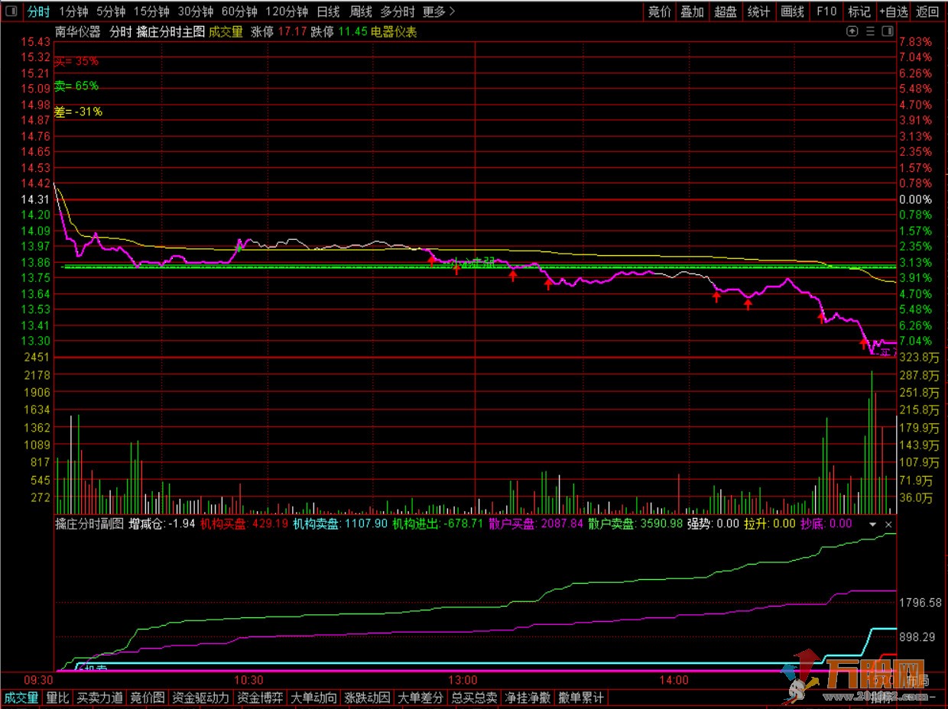Click the 擒庄分时副图 sub-chart label

tap(89, 524)
